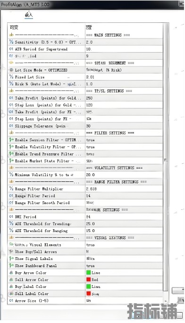Screen dimensions: 185x323
Task: Select the 'Show Buy/Sell Arrows' row label
Action: tap(36, 252)
